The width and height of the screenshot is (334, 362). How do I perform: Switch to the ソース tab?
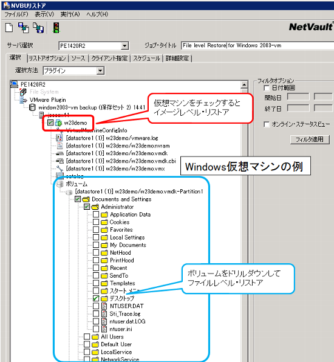tap(78, 58)
